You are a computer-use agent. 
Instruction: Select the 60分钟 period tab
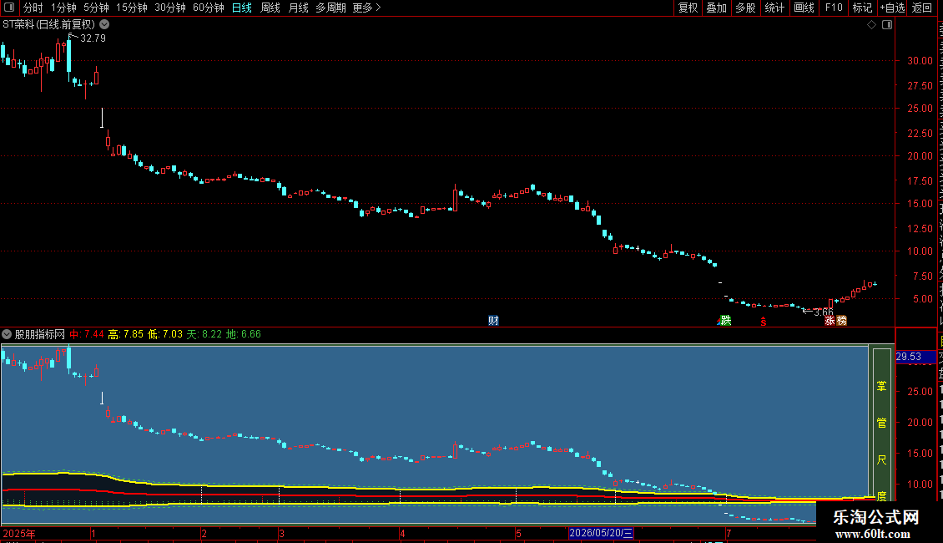pos(208,8)
